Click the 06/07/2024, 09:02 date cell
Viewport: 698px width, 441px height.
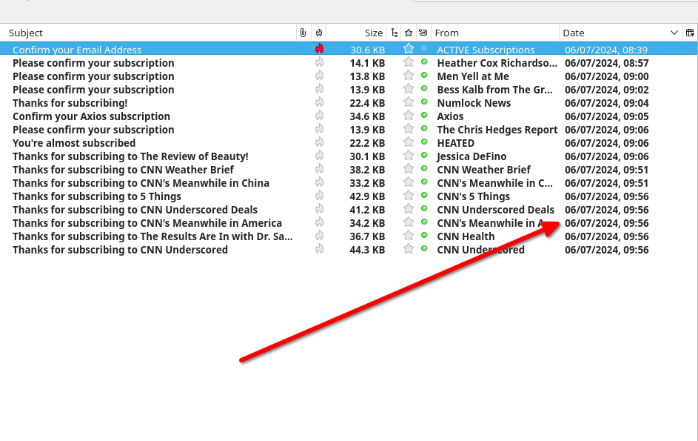(x=607, y=90)
